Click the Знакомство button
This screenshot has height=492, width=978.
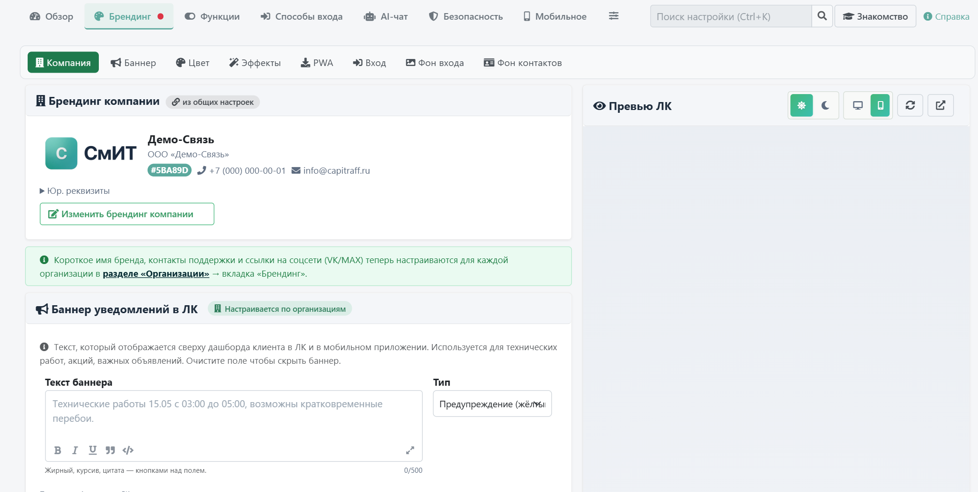(x=875, y=16)
